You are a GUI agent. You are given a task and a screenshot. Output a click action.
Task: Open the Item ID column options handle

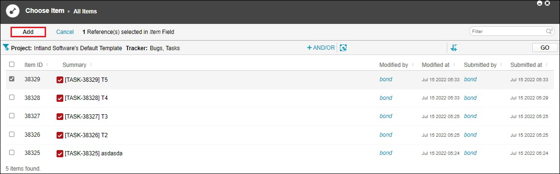[47, 65]
